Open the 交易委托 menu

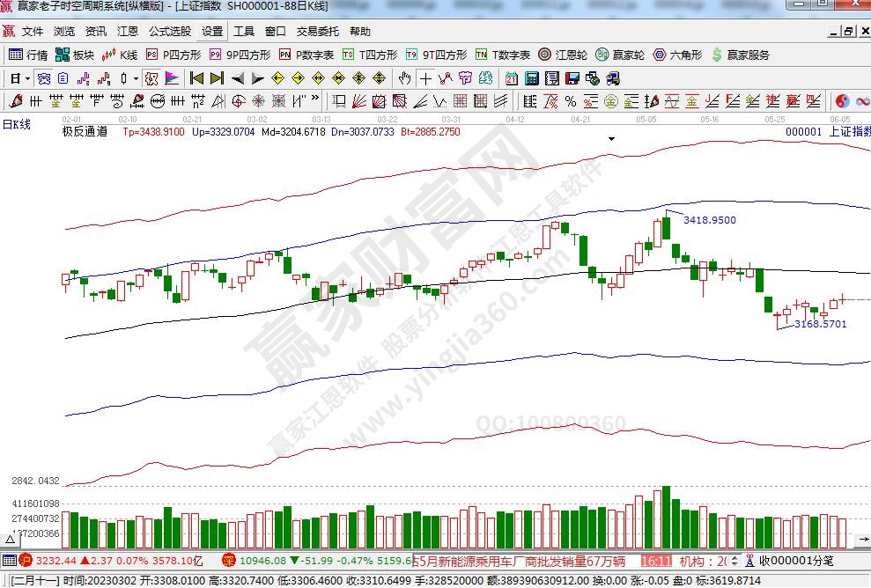[317, 32]
